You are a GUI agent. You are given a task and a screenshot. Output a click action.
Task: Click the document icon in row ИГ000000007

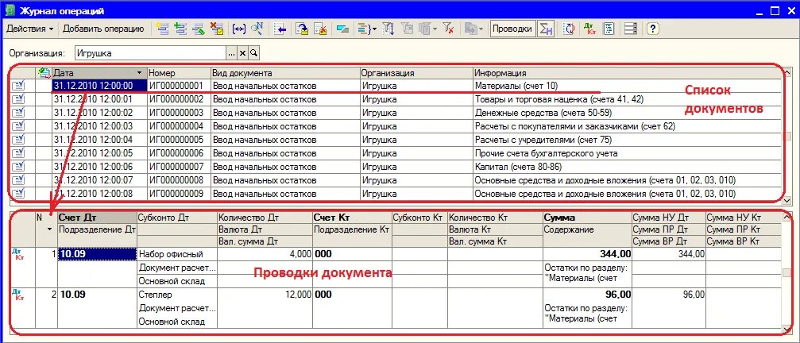point(17,167)
